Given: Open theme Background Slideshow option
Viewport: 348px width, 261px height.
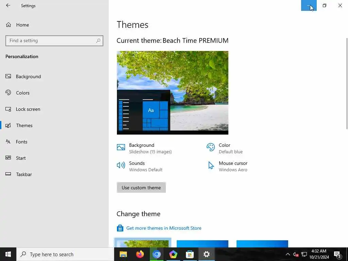Looking at the screenshot, I should coord(150,148).
